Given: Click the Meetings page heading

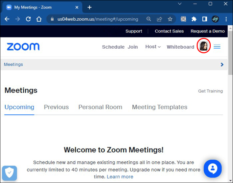Looking at the screenshot, I should [x=21, y=90].
